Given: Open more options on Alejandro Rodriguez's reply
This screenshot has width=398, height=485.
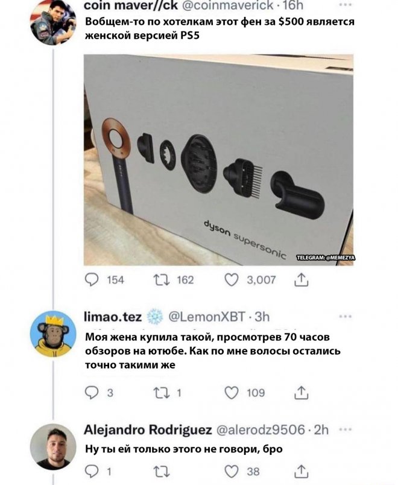Looking at the screenshot, I should [x=344, y=429].
